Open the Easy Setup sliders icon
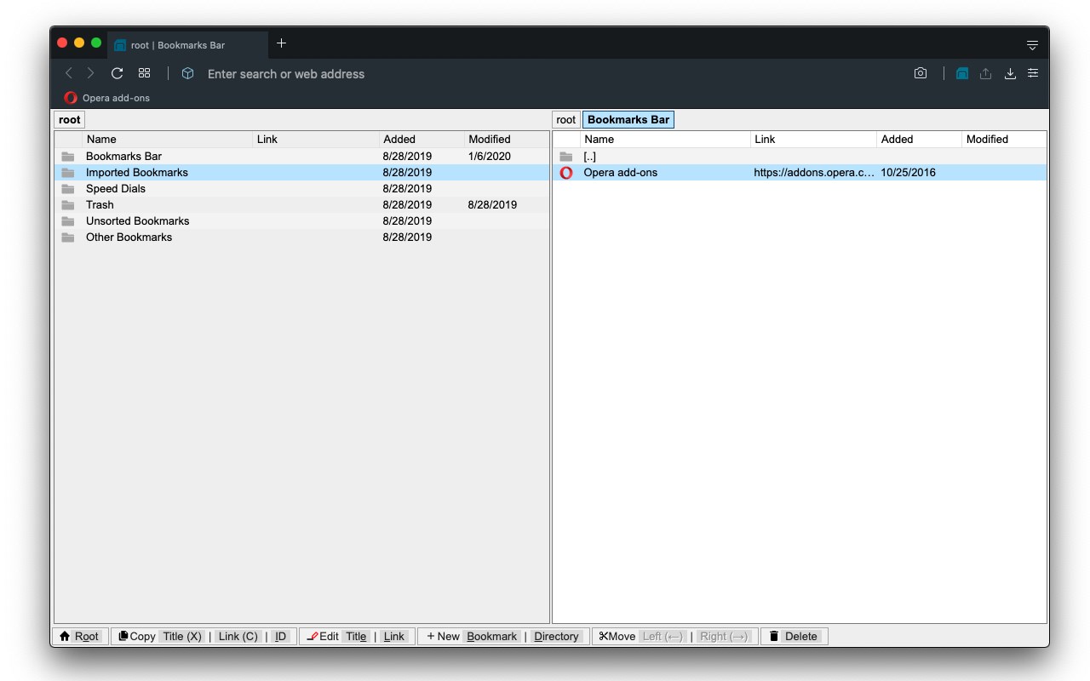Viewport: 1090px width, 681px height. (1033, 73)
